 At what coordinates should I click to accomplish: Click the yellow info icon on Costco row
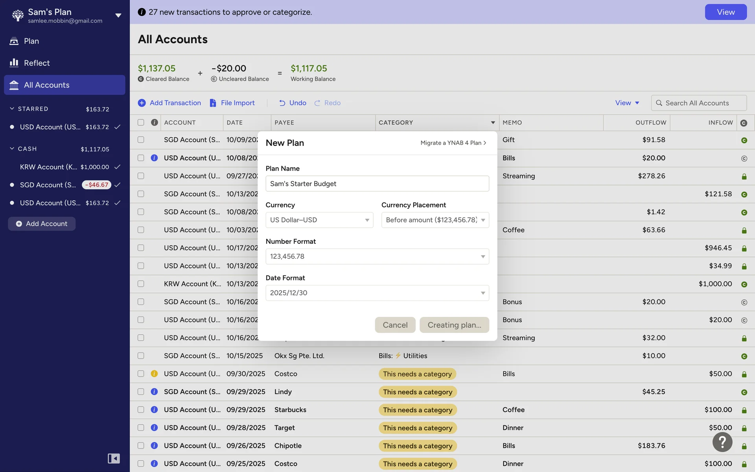click(x=154, y=374)
